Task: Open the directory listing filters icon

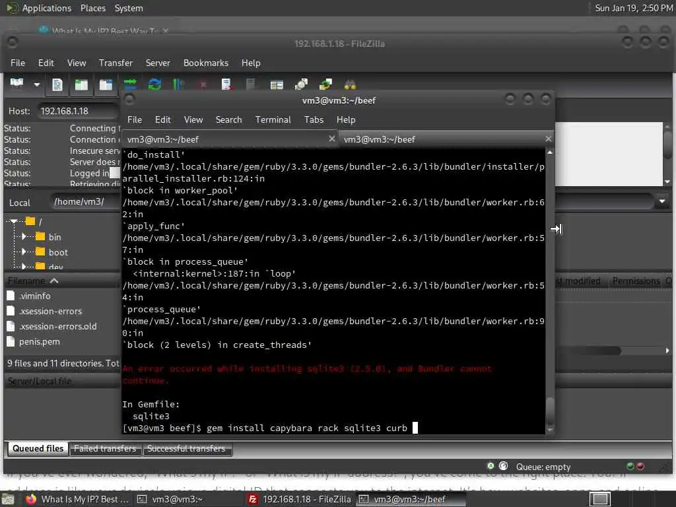Action: pos(277,85)
